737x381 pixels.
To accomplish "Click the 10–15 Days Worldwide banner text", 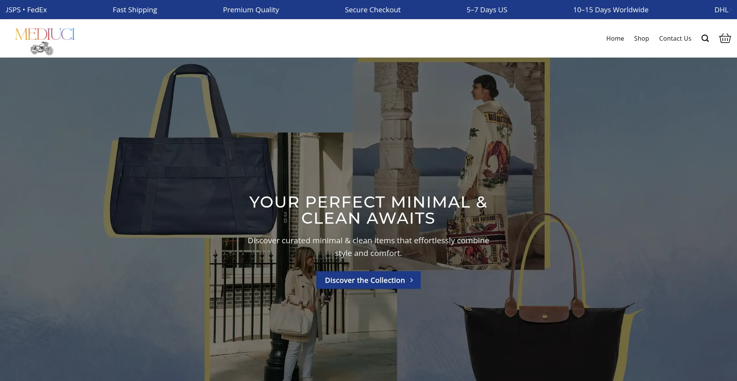I will [x=611, y=10].
